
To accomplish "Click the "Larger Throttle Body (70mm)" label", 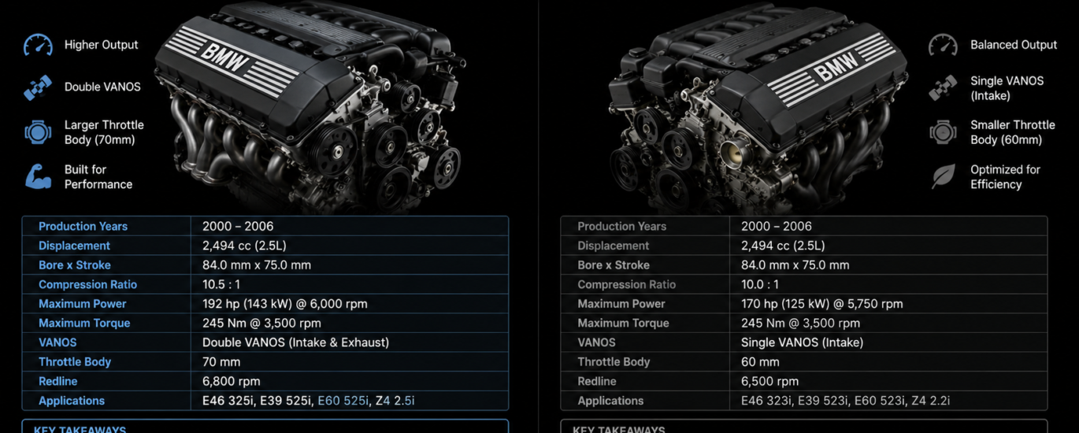I will click(104, 132).
